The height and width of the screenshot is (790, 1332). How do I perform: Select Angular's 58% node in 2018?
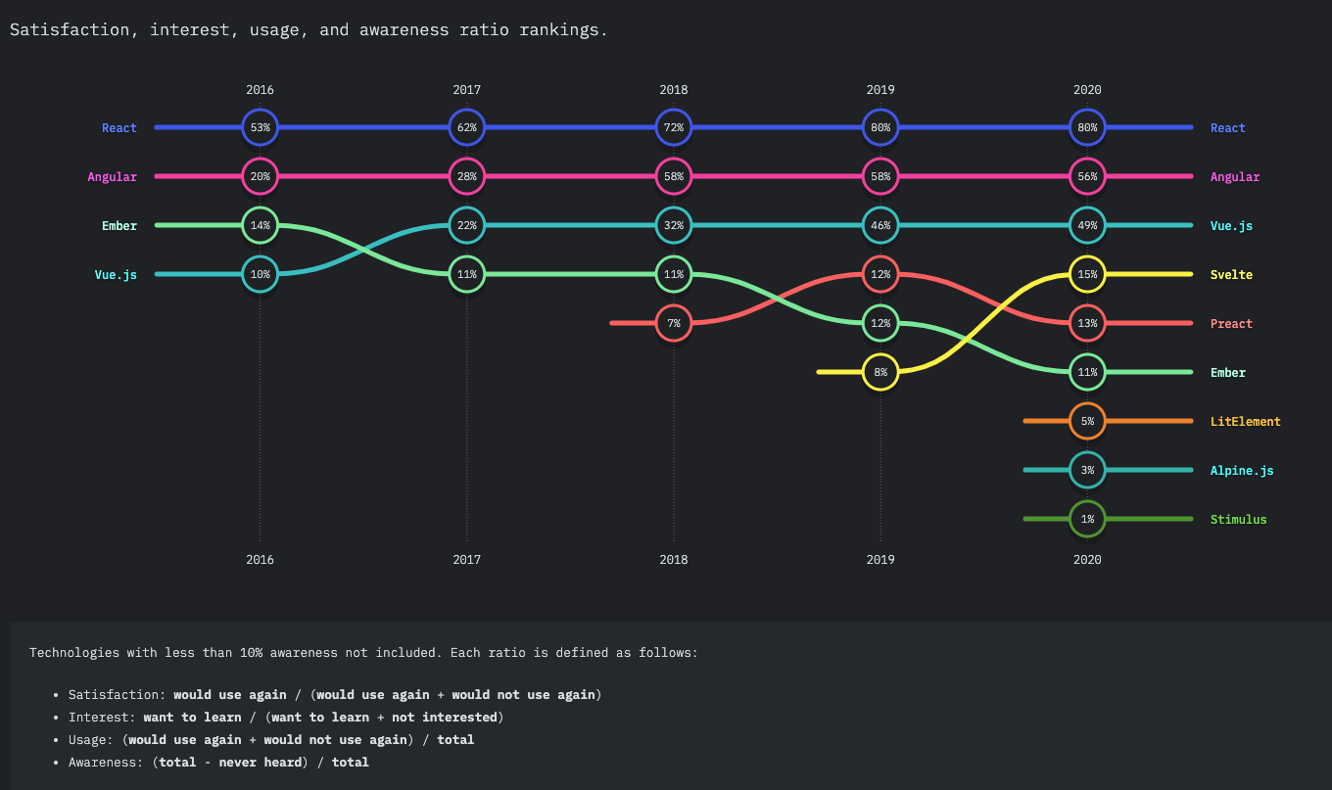[674, 176]
